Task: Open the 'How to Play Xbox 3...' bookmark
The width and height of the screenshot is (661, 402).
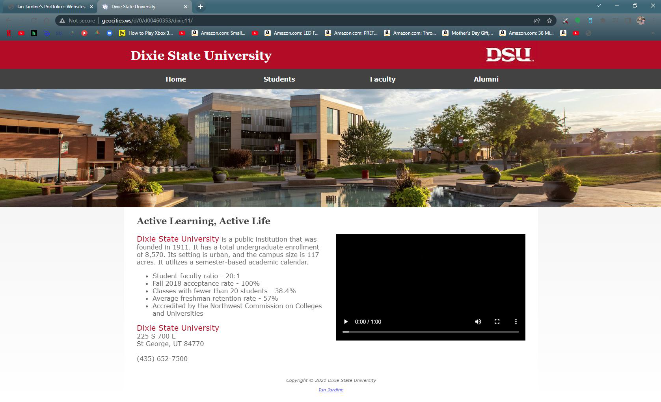Action: point(146,33)
